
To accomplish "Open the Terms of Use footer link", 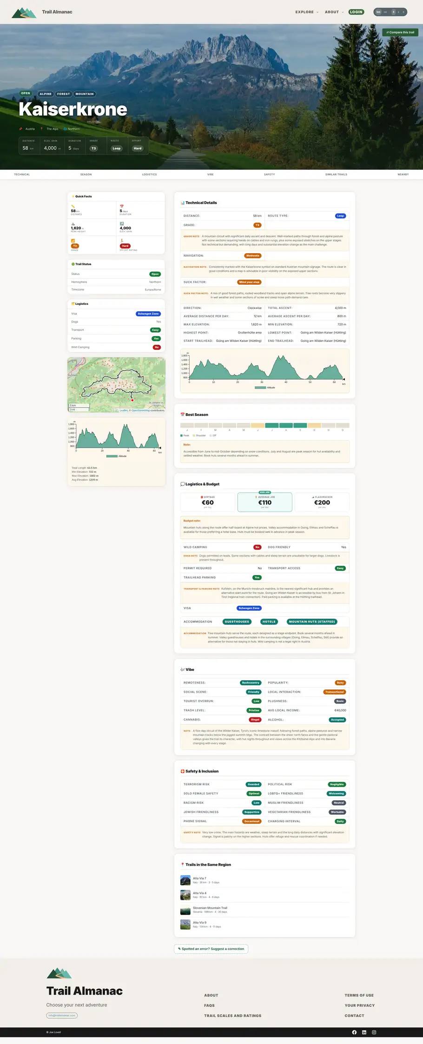I will pyautogui.click(x=359, y=995).
